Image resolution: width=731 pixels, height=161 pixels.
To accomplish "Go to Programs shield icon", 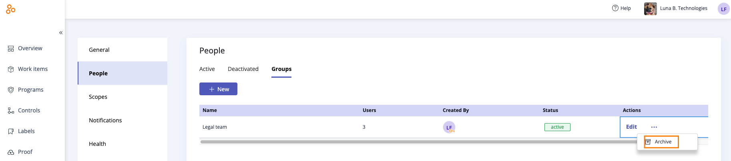I will pyautogui.click(x=11, y=90).
